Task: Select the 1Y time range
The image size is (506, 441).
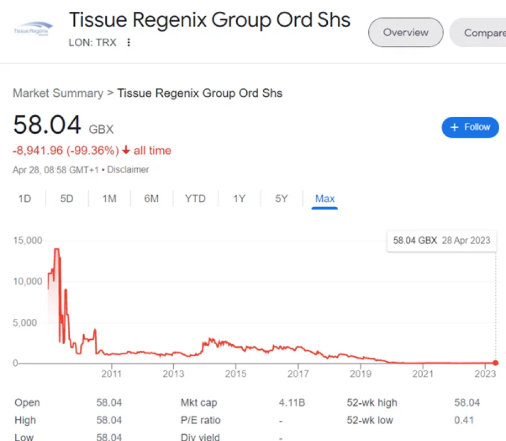Action: pyautogui.click(x=239, y=199)
